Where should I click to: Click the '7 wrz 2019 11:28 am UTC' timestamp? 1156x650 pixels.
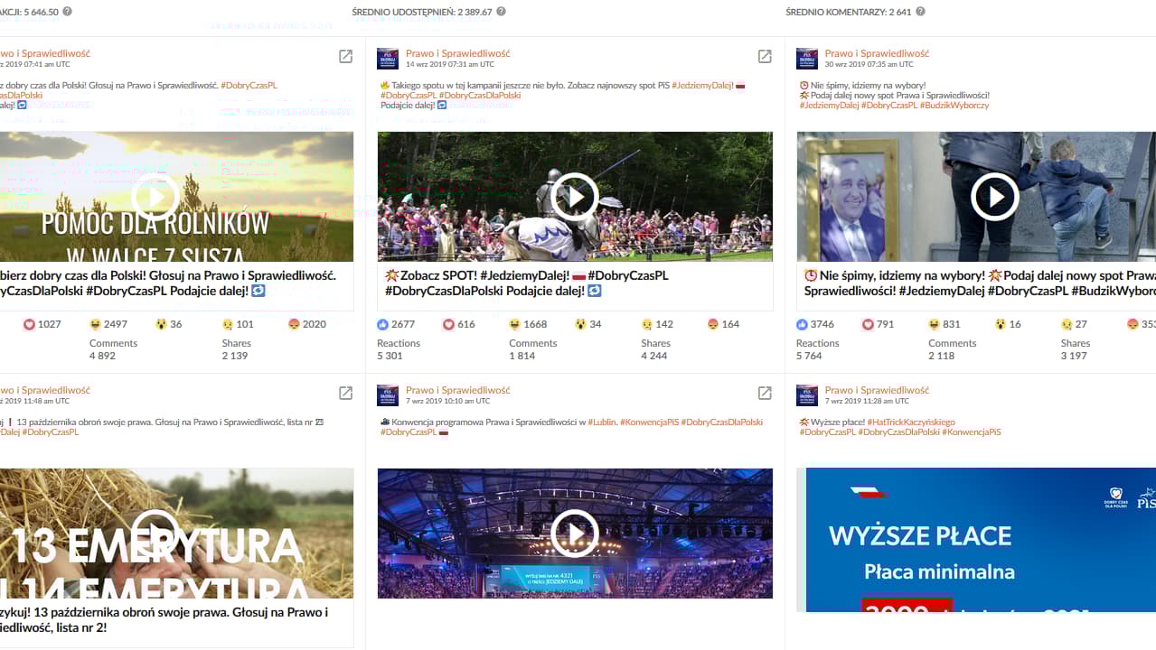[868, 401]
